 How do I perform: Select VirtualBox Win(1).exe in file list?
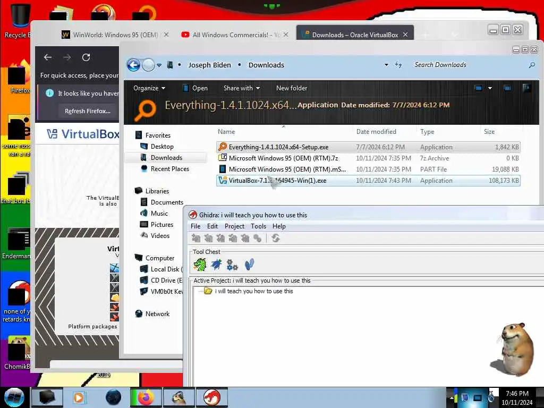[368, 181]
